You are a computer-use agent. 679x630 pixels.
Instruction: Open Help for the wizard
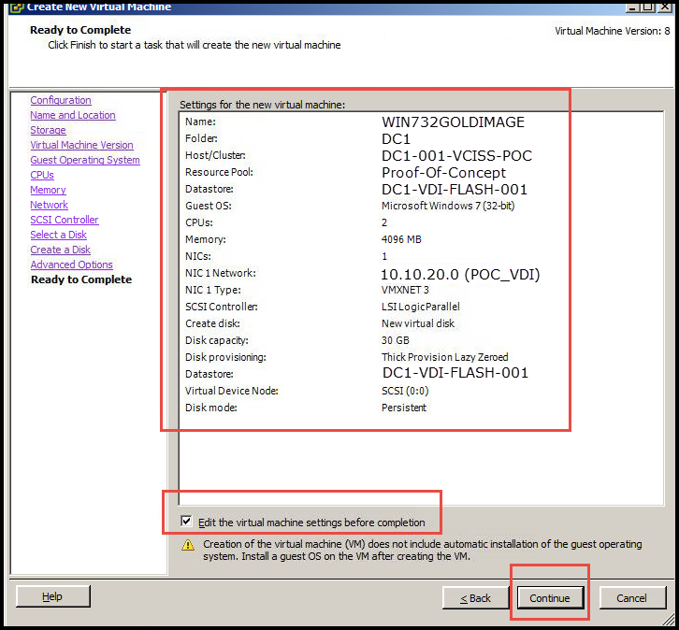[x=52, y=596]
